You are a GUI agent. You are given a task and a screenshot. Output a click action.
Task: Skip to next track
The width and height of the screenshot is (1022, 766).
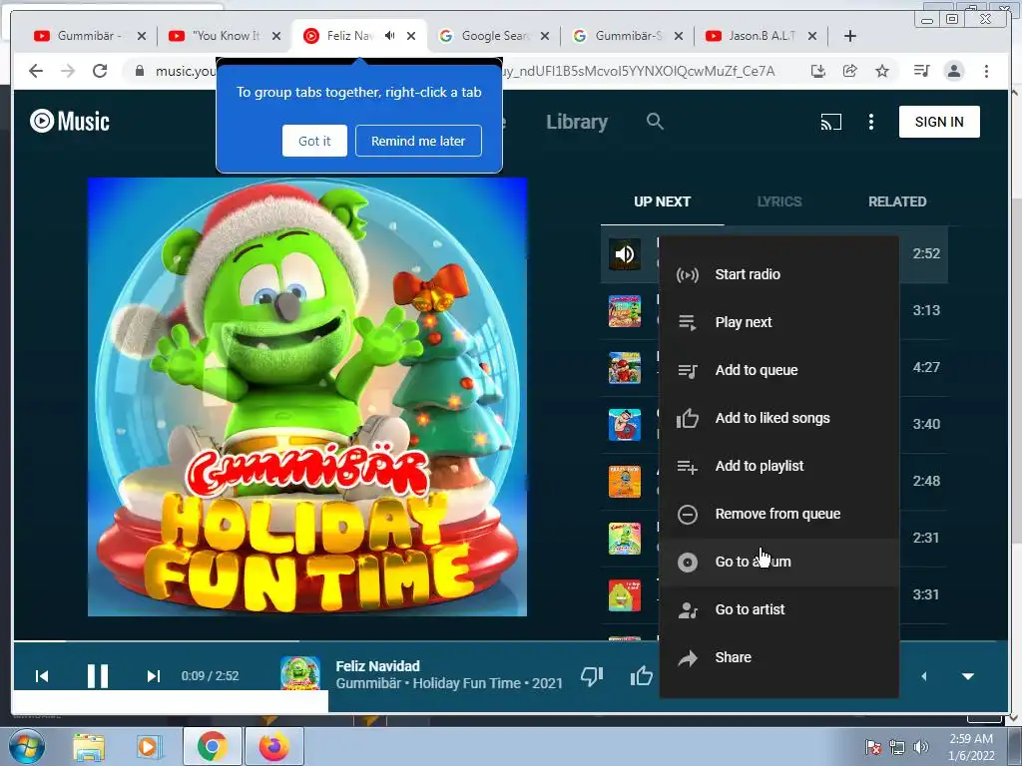pos(153,676)
